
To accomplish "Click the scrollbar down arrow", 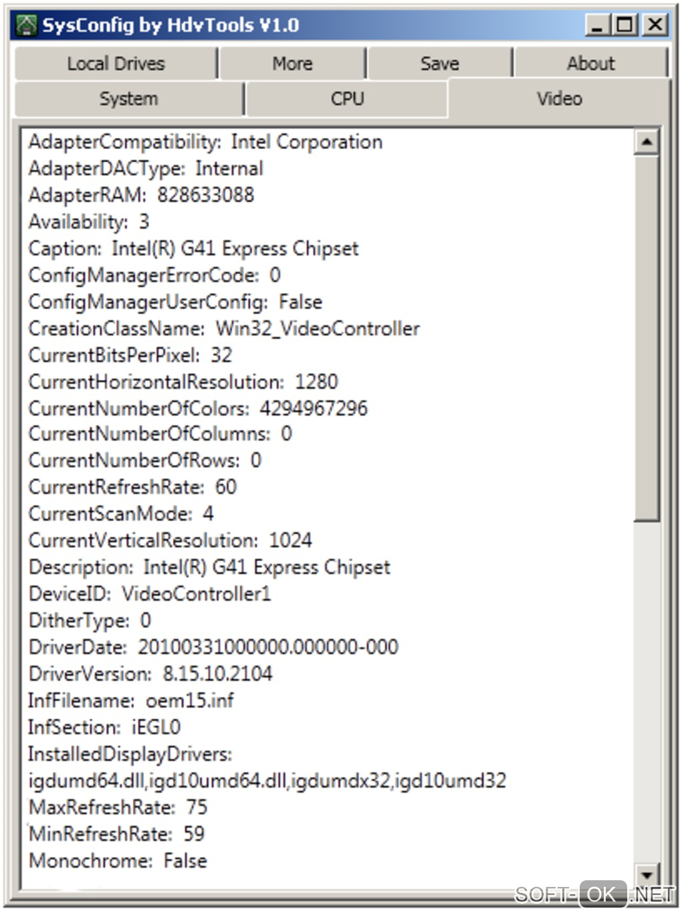I will click(x=646, y=874).
